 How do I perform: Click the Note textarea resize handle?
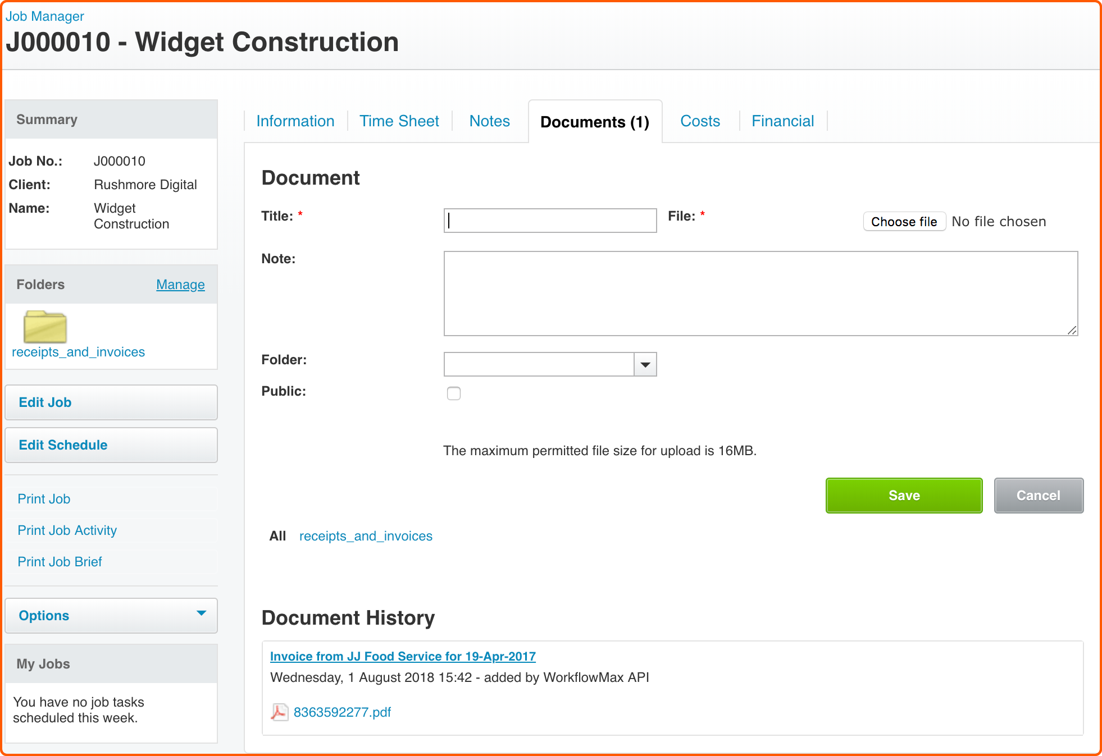tap(1072, 330)
